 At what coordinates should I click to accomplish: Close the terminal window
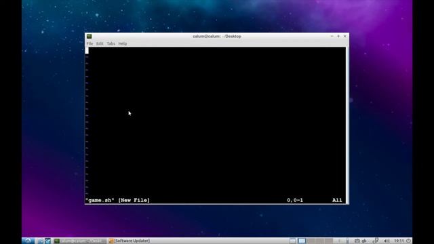(x=345, y=36)
